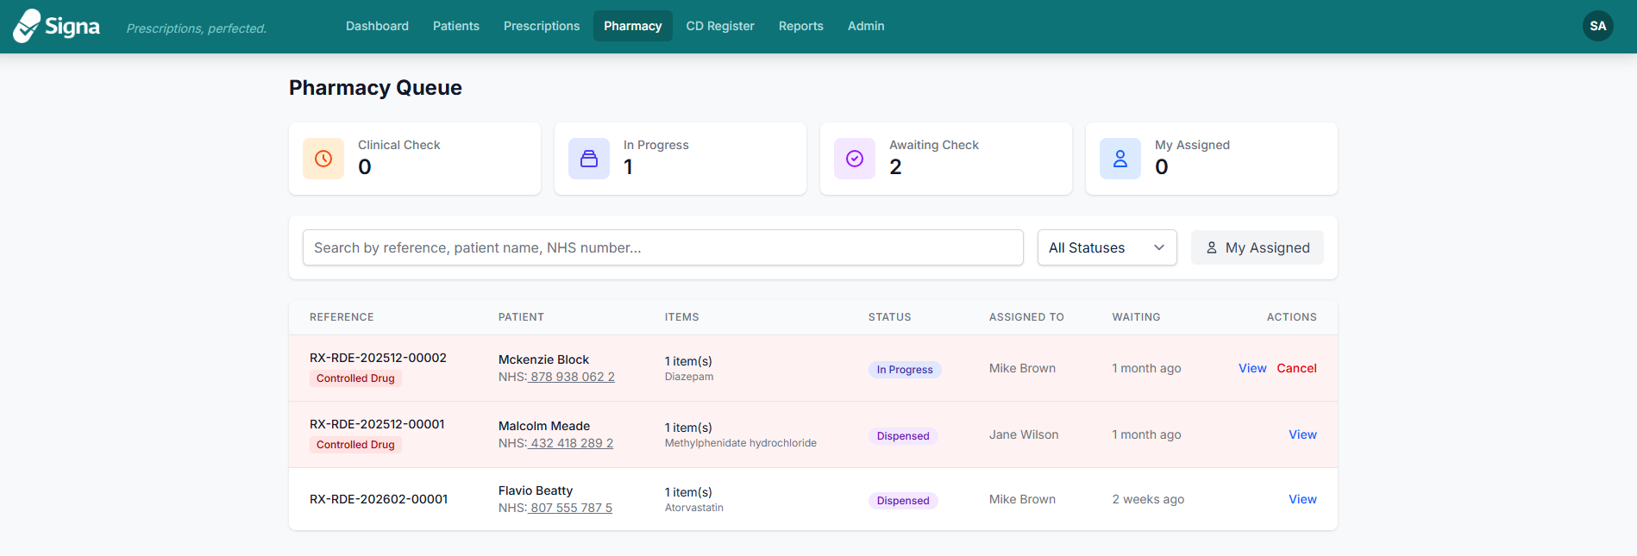The image size is (1637, 556).
Task: Go to the Reports tab
Action: pos(800,26)
